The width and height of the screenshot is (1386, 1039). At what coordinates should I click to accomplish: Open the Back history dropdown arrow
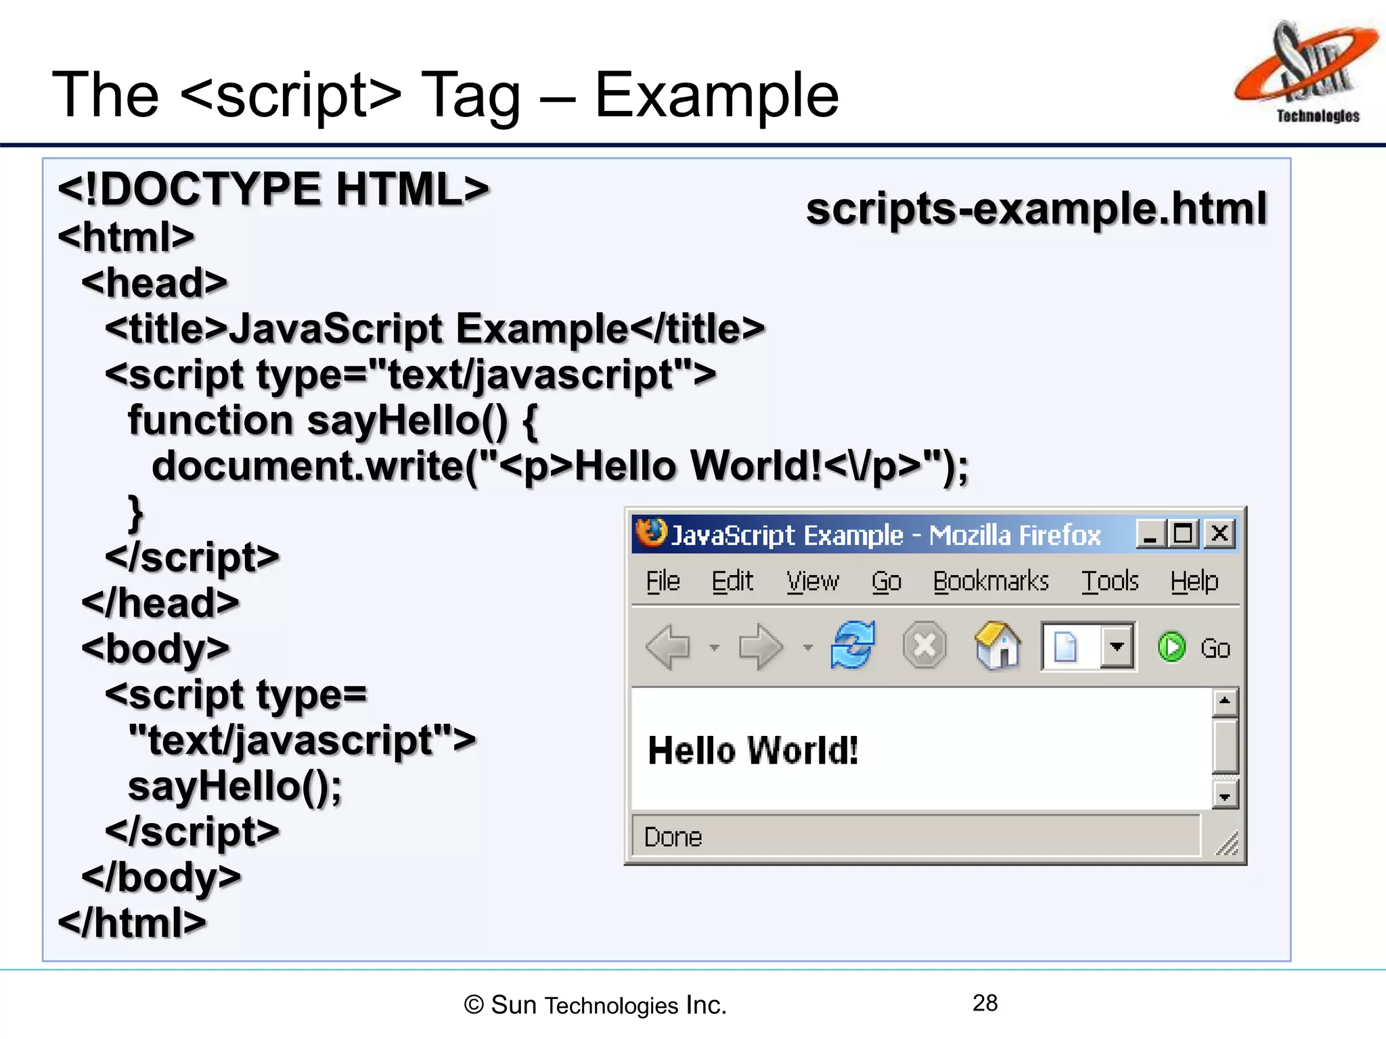click(714, 648)
